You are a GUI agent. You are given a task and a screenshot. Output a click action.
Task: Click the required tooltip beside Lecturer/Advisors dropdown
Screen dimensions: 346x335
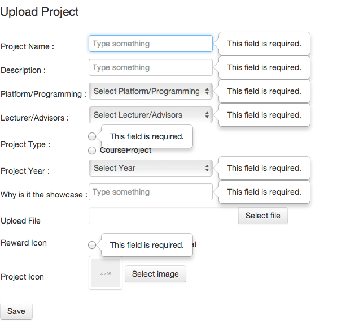coord(264,115)
